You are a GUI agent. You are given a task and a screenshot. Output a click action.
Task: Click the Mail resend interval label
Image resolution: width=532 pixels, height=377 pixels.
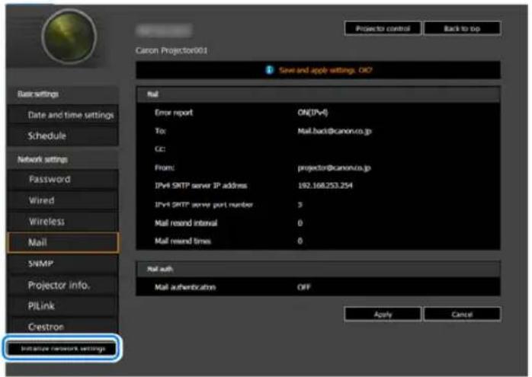pyautogui.click(x=186, y=223)
